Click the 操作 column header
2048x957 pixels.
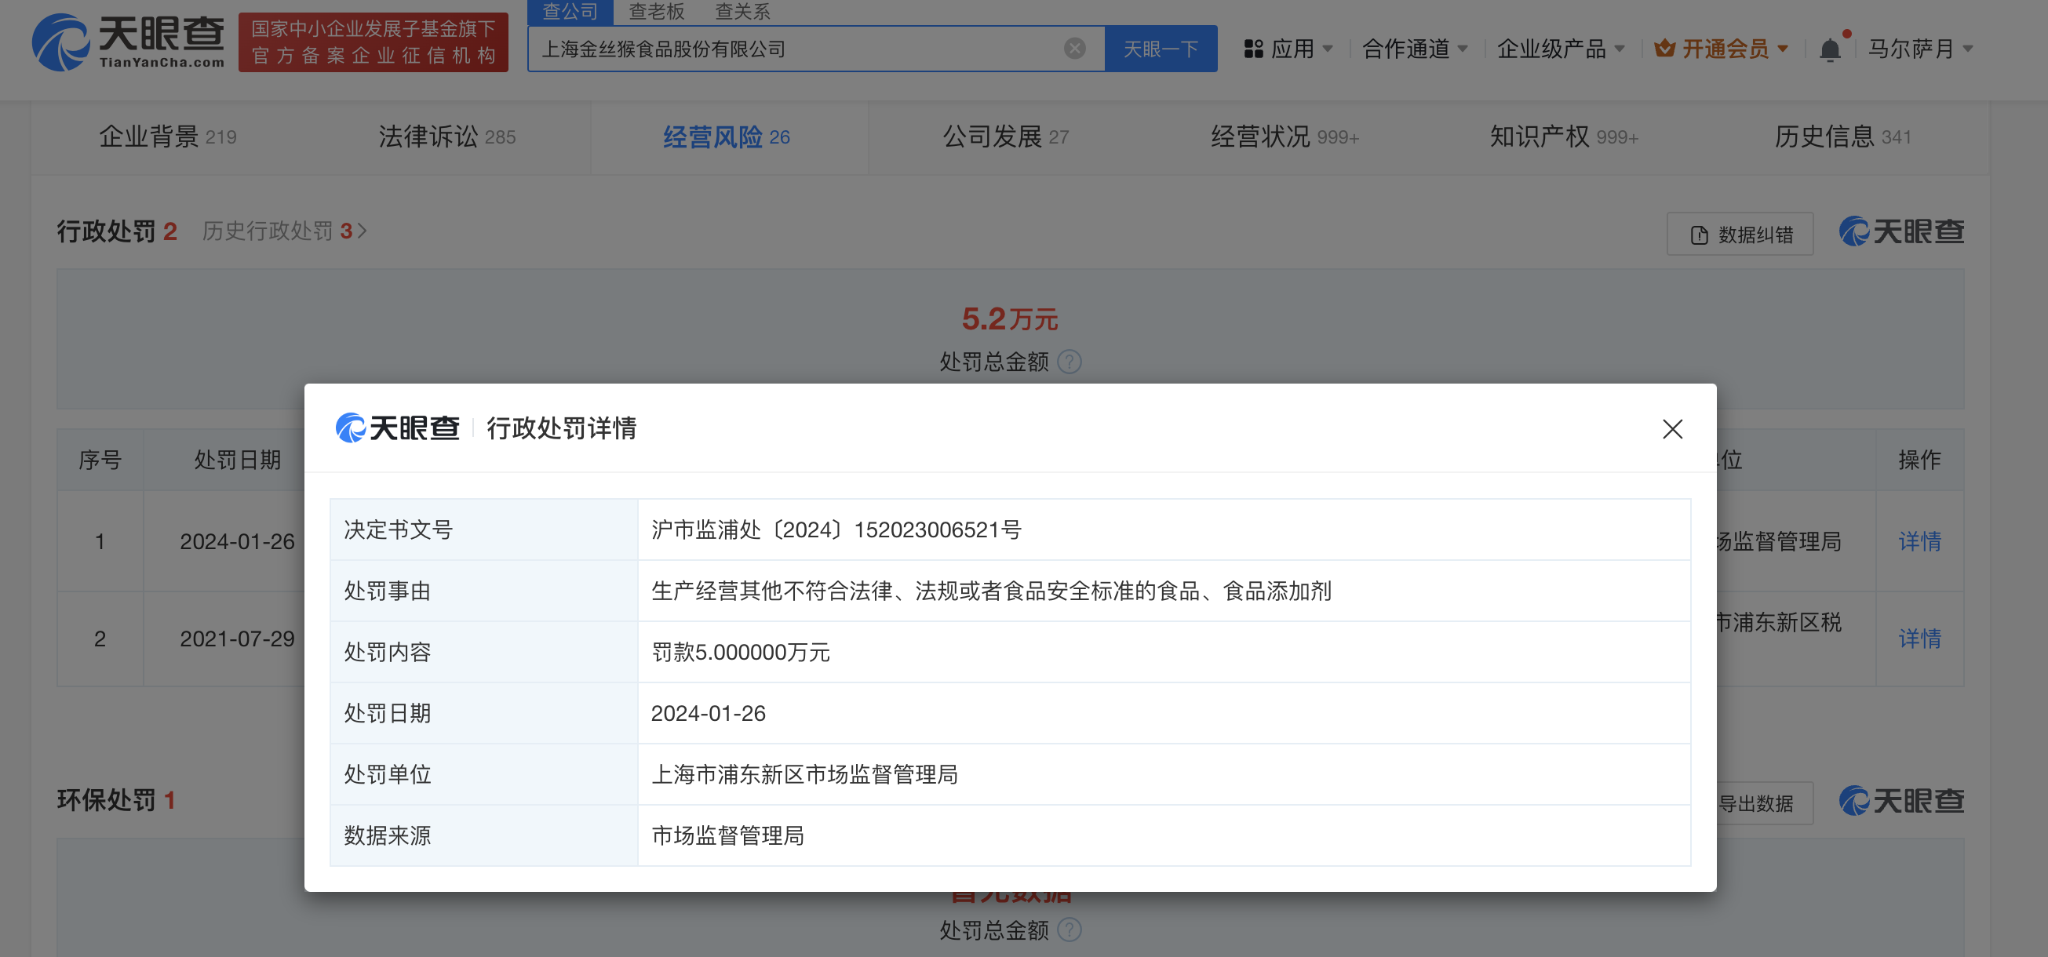1919,460
